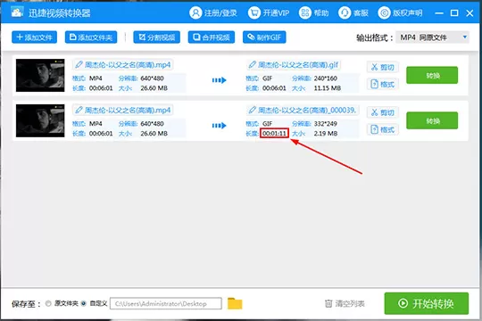This screenshot has width=482, height=321.
Task: Click 清空列表 (clear list) trash button
Action: click(345, 304)
